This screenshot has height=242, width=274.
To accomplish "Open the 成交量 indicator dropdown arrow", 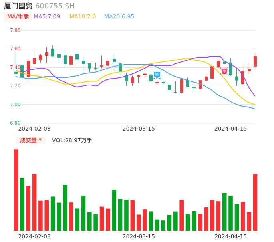I will coord(40,140).
